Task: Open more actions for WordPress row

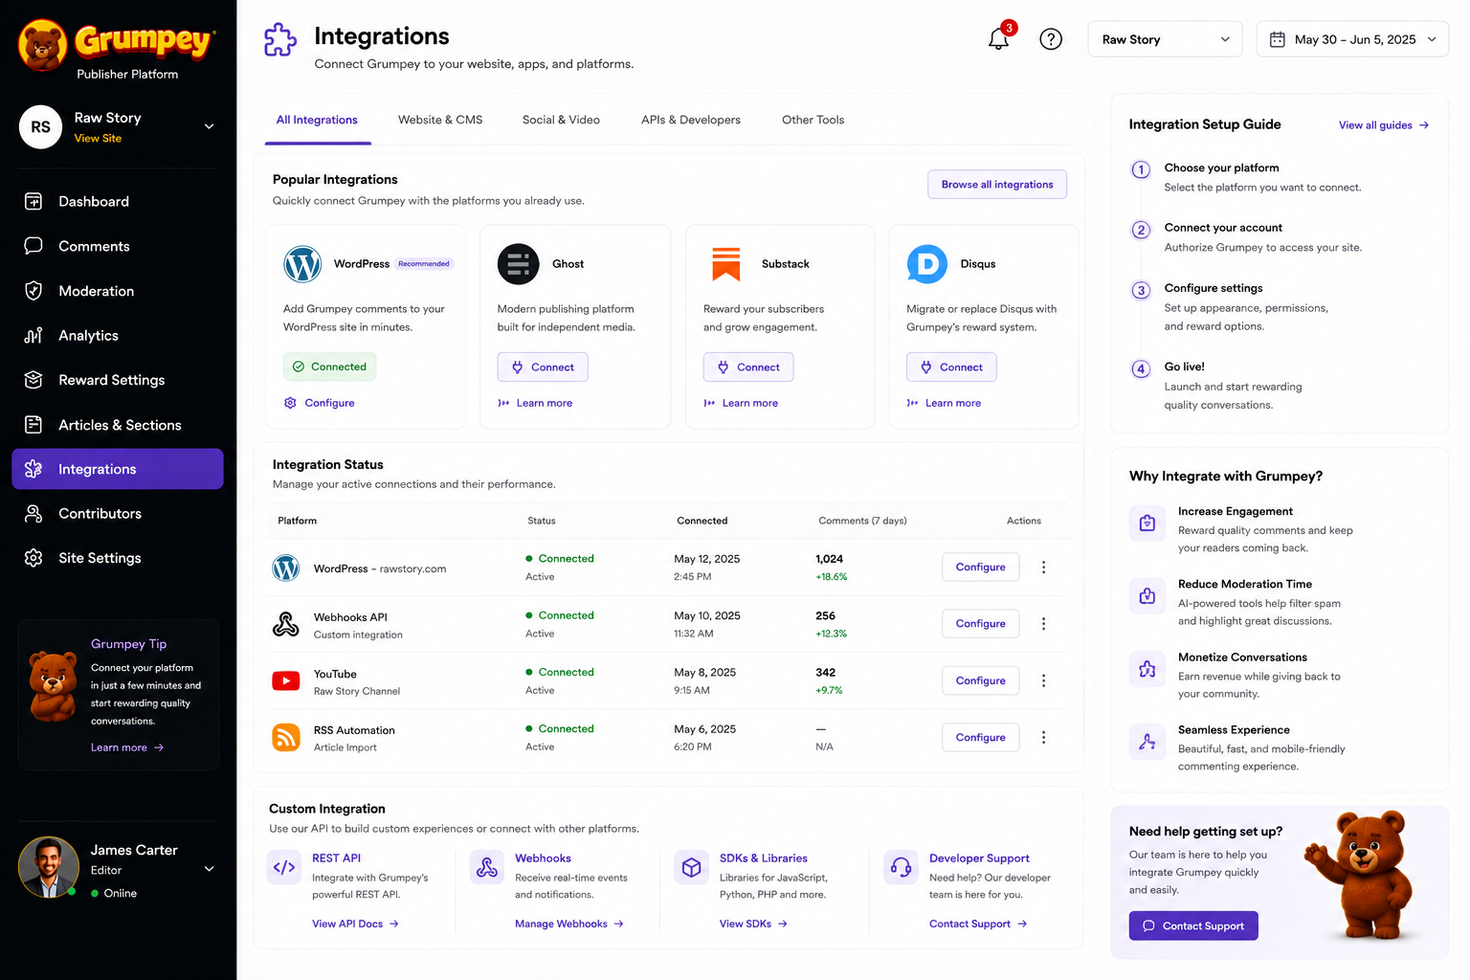Action: [x=1043, y=568]
